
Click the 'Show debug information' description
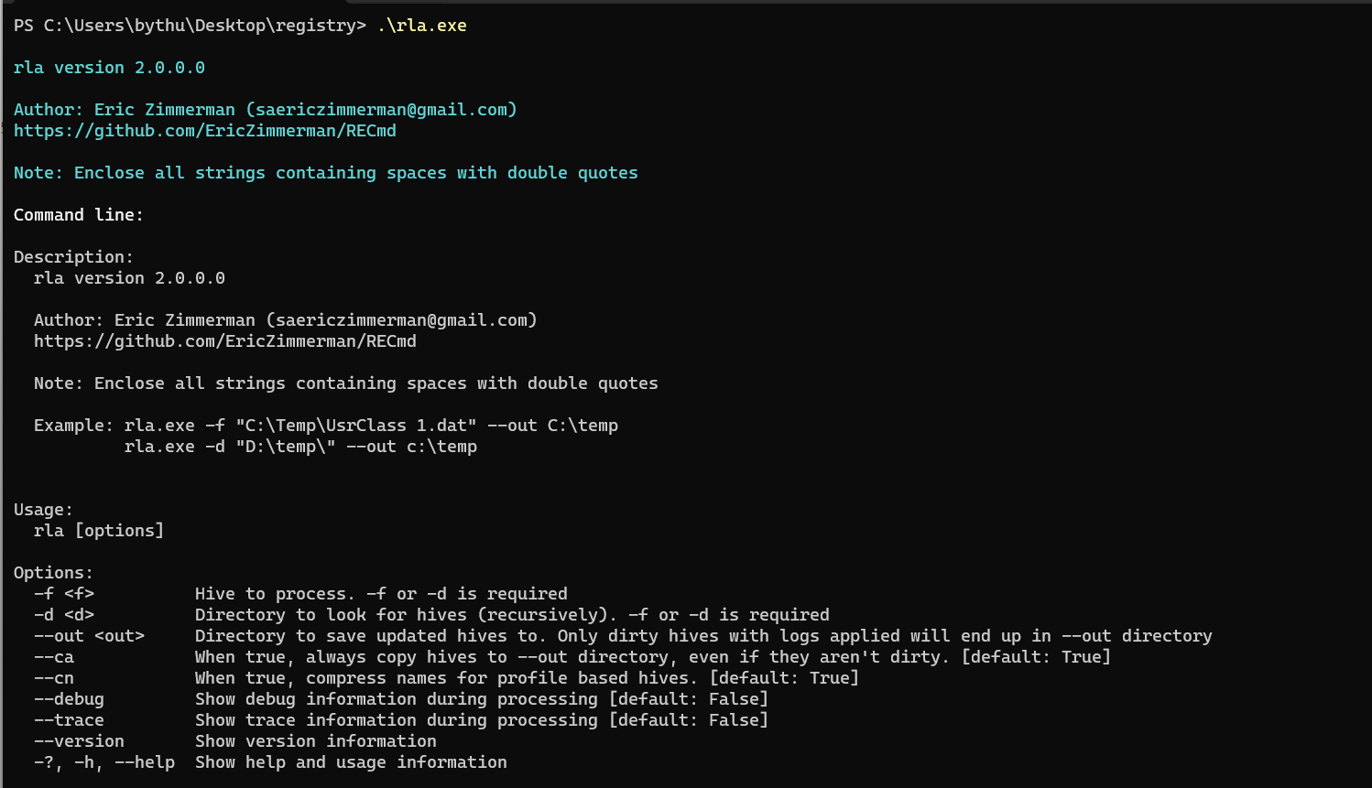482,699
